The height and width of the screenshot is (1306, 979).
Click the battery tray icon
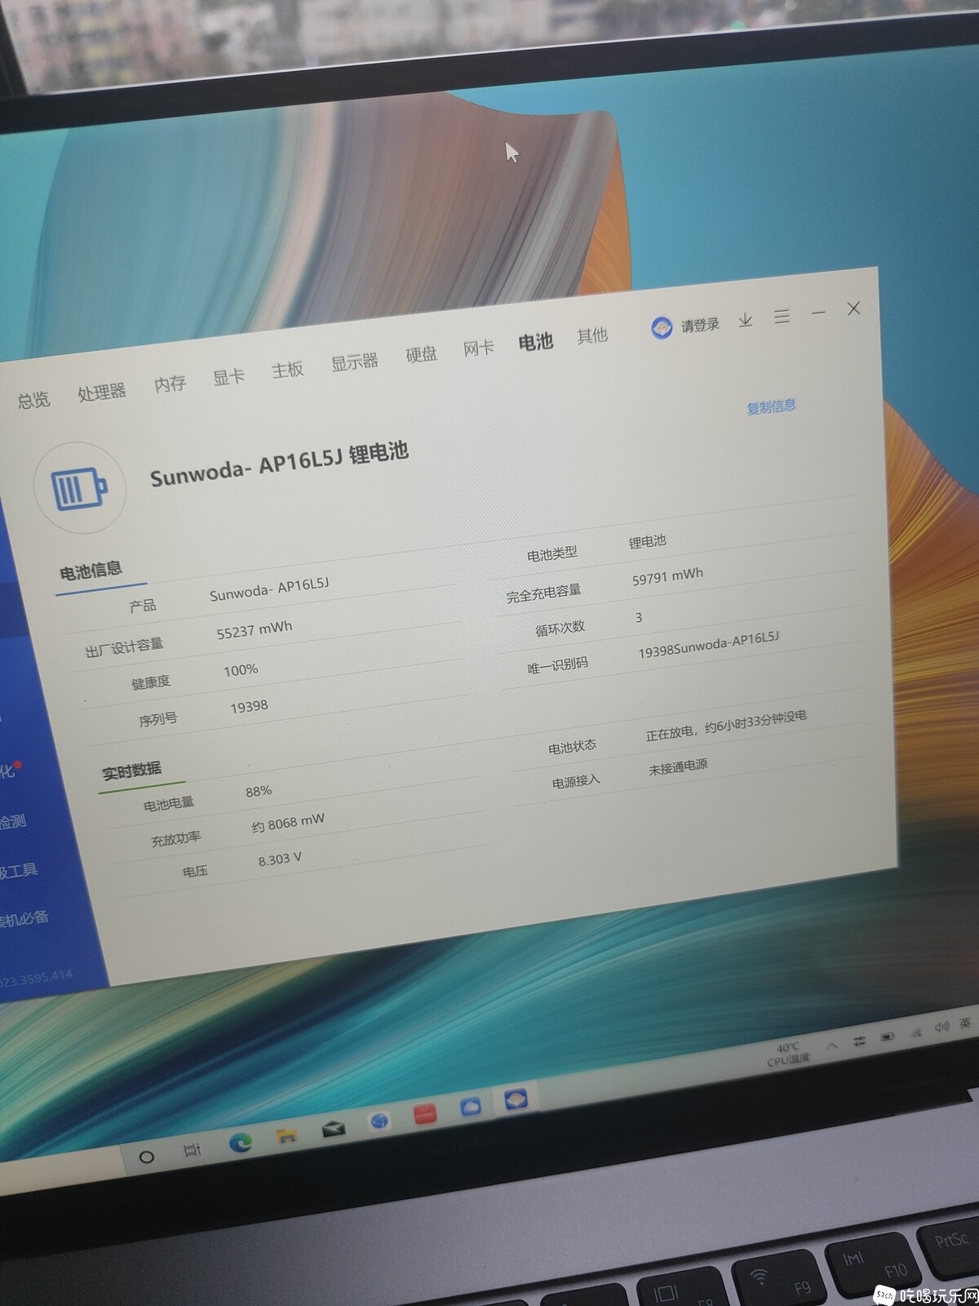[888, 1037]
